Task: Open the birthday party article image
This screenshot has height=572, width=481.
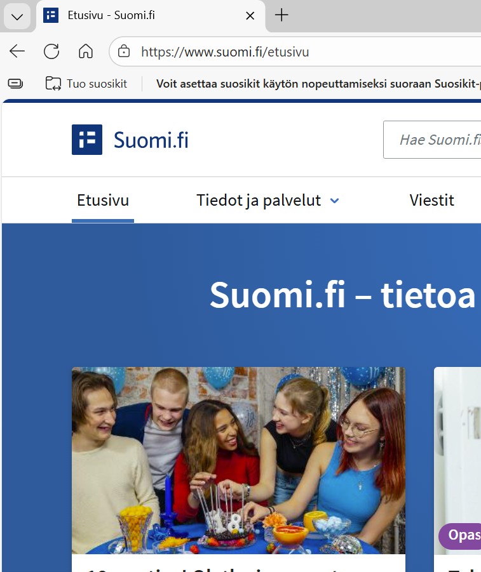Action: coord(238,460)
